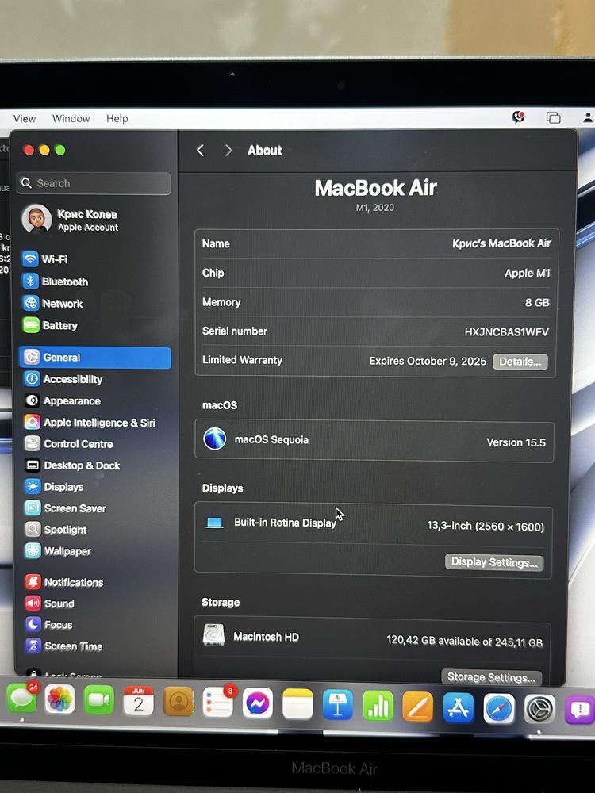Click the Apple M1 chip value

(x=528, y=273)
